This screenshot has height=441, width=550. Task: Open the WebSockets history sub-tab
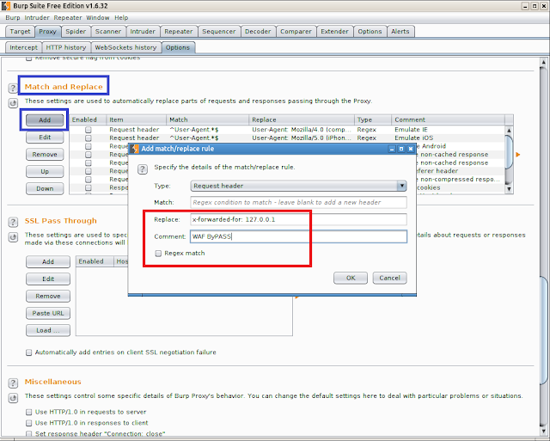pyautogui.click(x=125, y=47)
